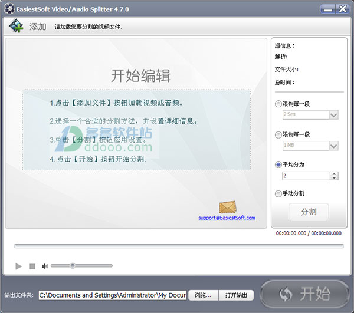Viewport: 354px width, 313px height.
Task: Adjust the volume slider
Action: point(81,266)
